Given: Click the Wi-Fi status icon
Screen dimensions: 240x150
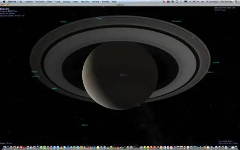Looking at the screenshot, I should 194,2.
